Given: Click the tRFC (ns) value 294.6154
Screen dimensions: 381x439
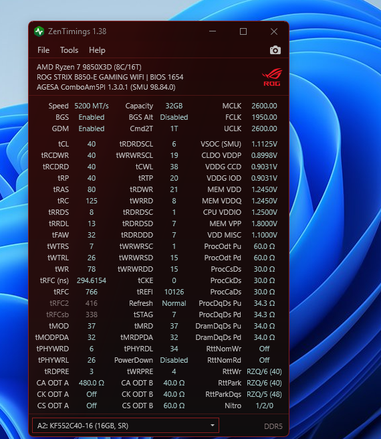Looking at the screenshot, I should point(92,280).
